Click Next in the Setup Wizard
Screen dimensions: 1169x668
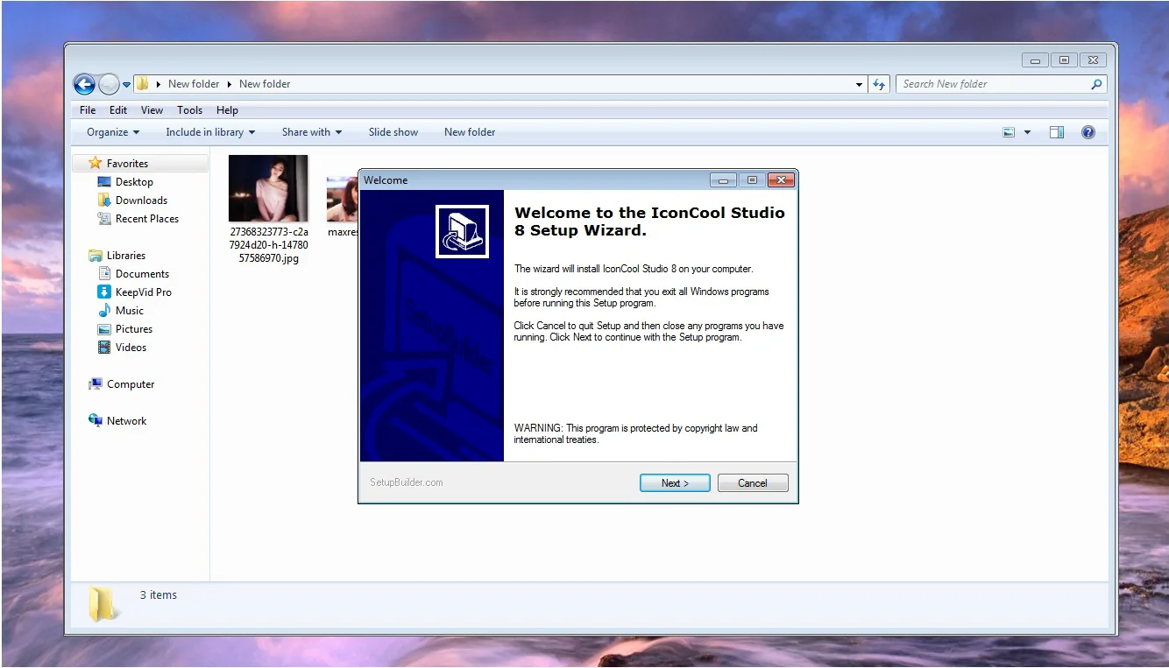point(675,483)
